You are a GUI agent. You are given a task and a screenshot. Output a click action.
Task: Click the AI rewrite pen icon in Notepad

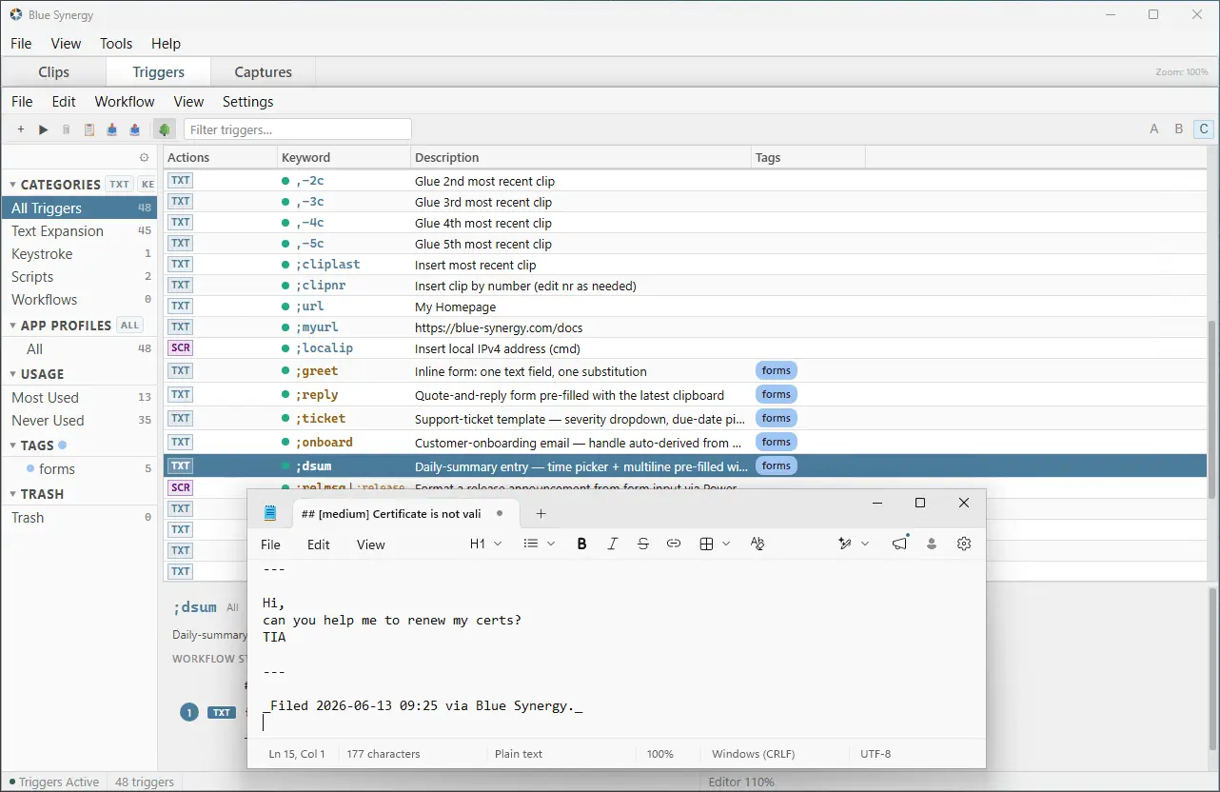(x=844, y=544)
